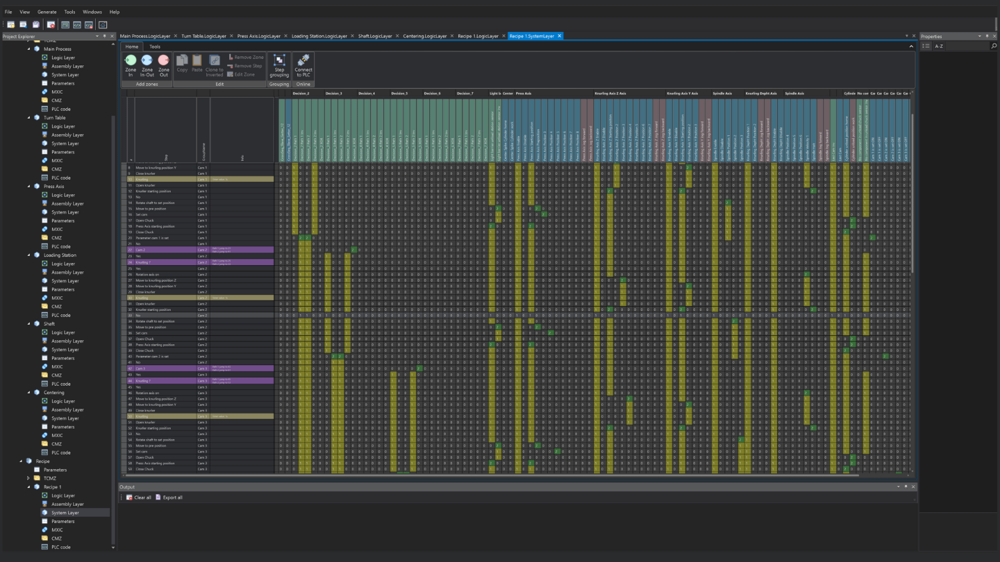The height and width of the screenshot is (562, 1000).
Task: Click the A-Z sort icon in Properties
Action: point(939,46)
